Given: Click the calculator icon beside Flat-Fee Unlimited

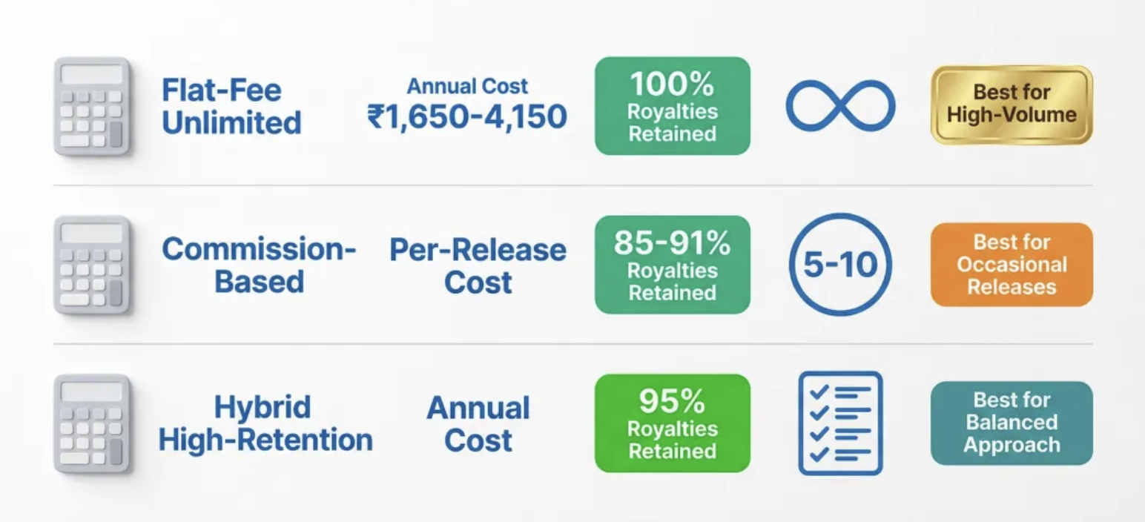Looking at the screenshot, I should pos(92,107).
